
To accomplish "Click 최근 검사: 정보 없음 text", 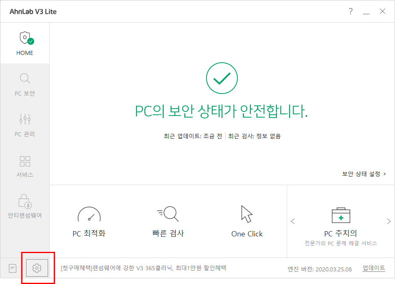I will coord(255,136).
